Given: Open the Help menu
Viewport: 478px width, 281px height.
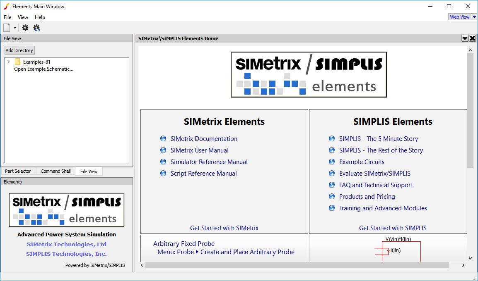Looking at the screenshot, I should 40,17.
